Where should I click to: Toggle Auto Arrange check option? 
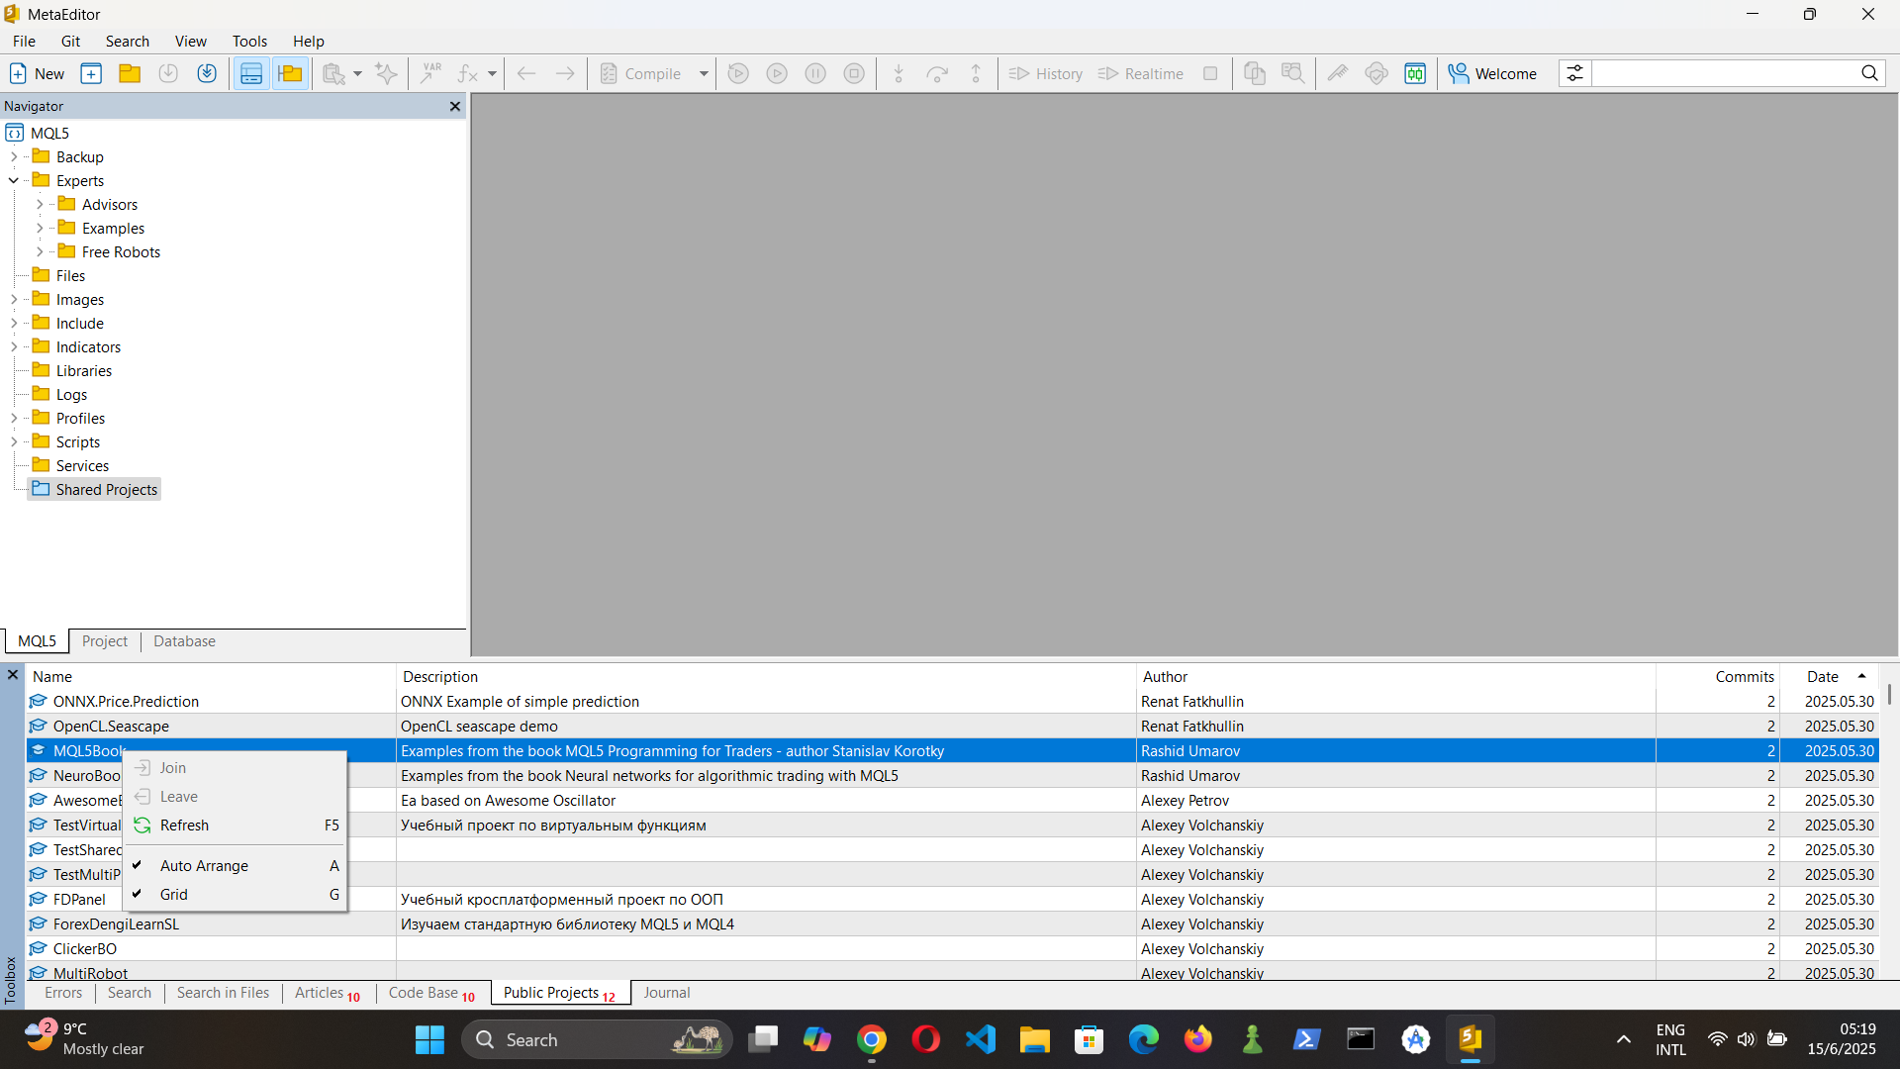coord(236,866)
